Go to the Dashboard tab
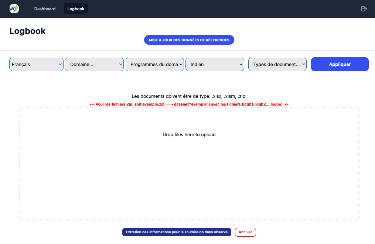 45,9
